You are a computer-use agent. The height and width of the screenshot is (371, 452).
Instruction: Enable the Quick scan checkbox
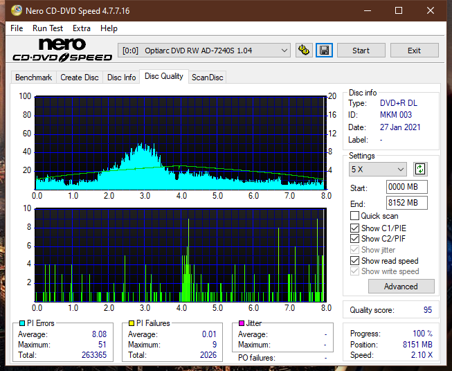355,216
